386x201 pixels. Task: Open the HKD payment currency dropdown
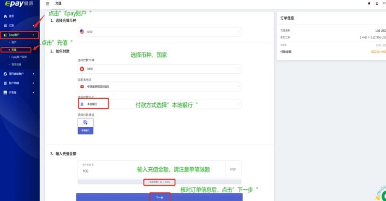click(x=159, y=69)
